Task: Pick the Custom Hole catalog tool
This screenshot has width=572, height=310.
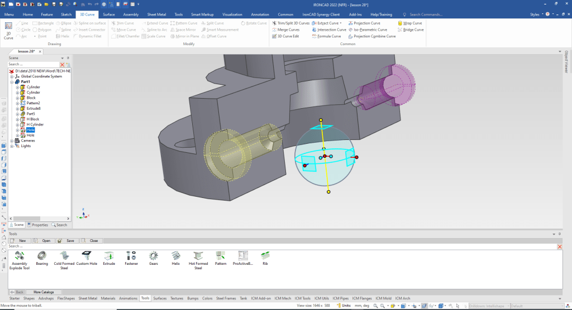Action: [87, 256]
